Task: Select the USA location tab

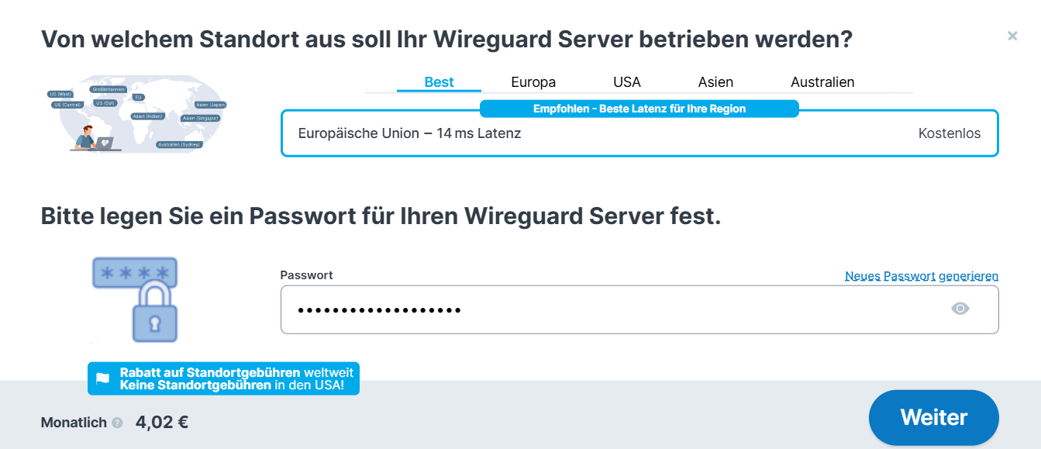Action: point(626,82)
